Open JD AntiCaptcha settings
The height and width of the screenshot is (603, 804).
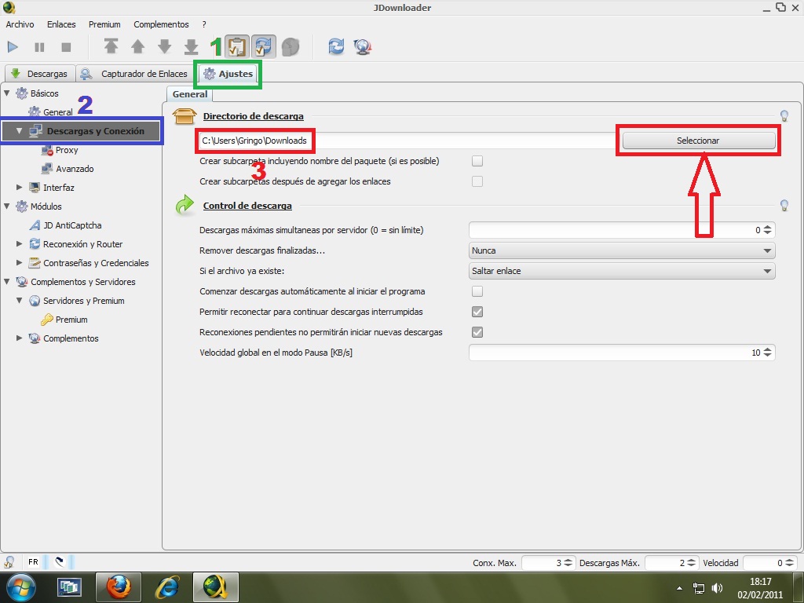click(x=66, y=225)
